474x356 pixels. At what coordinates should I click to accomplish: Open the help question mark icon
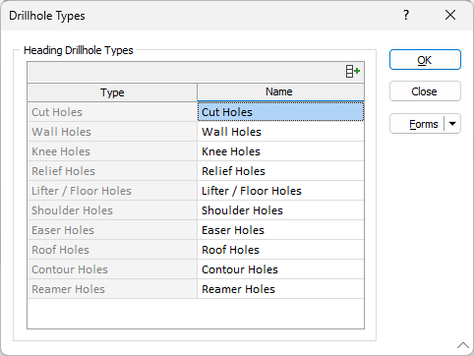[x=406, y=15]
